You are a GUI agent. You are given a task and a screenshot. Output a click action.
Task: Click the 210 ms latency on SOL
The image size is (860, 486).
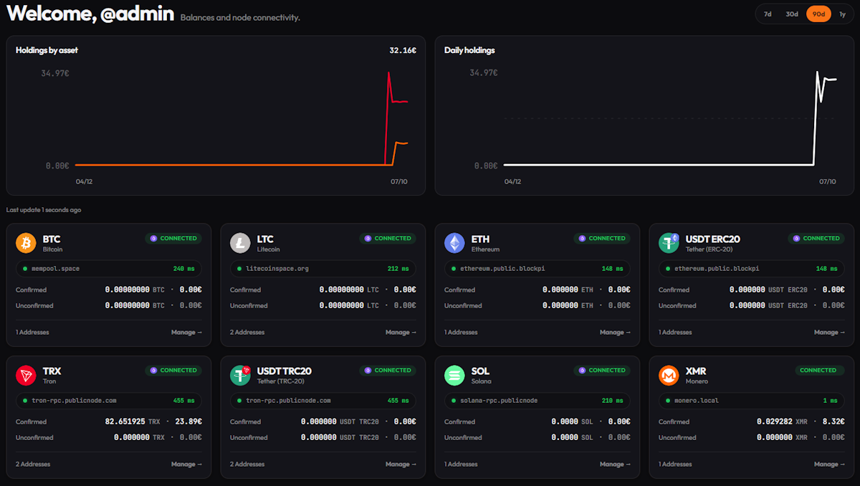click(613, 401)
